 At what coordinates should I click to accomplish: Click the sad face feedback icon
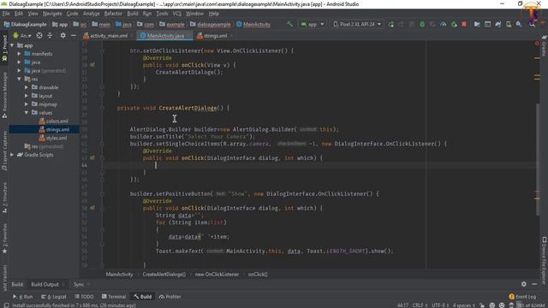(x=502, y=305)
